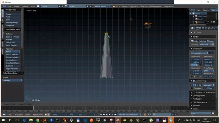Image resolution: width=219 pixels, height=123 pixels.
Task: Select 5 anti-aliasing samples
Action: pyautogui.click(x=192, y=85)
